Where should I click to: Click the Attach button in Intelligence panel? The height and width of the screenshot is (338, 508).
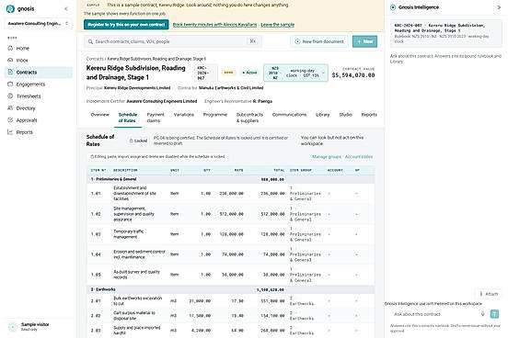[x=489, y=294]
